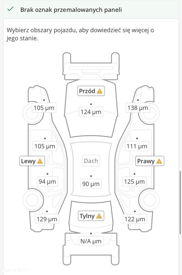Click the 90 µm roof measurement
This screenshot has width=182, height=275.
click(x=91, y=184)
